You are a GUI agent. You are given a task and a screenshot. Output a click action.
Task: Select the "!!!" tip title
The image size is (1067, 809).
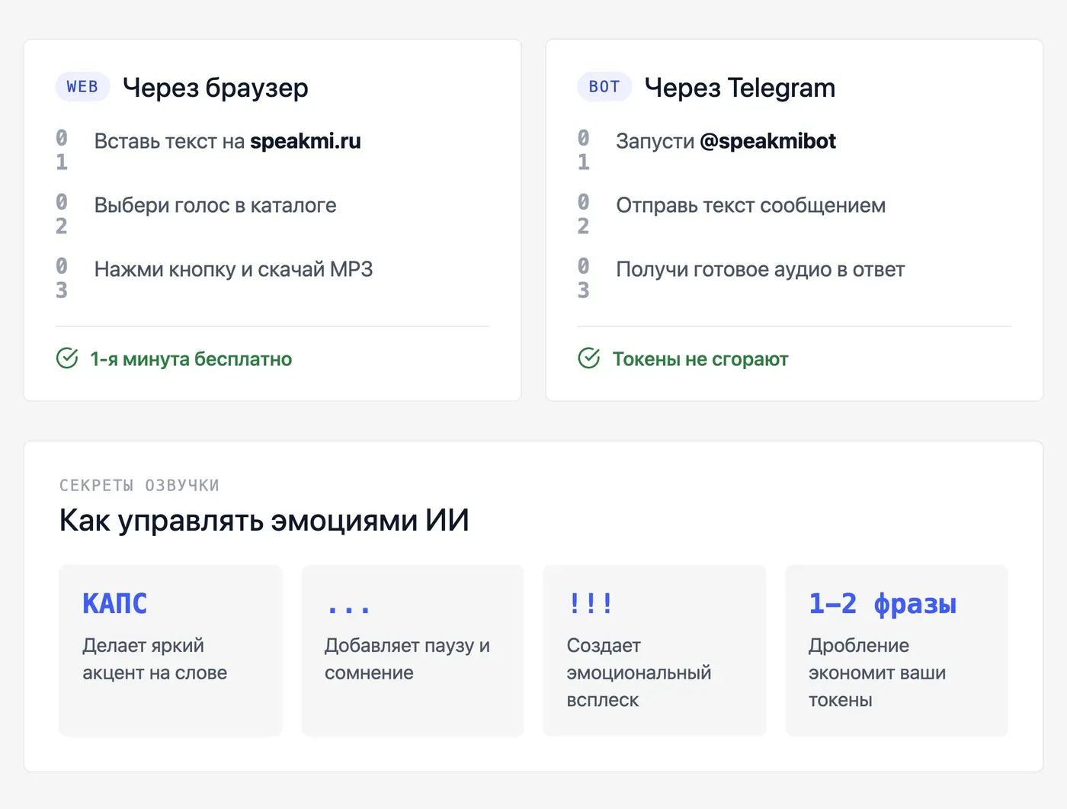(x=591, y=603)
